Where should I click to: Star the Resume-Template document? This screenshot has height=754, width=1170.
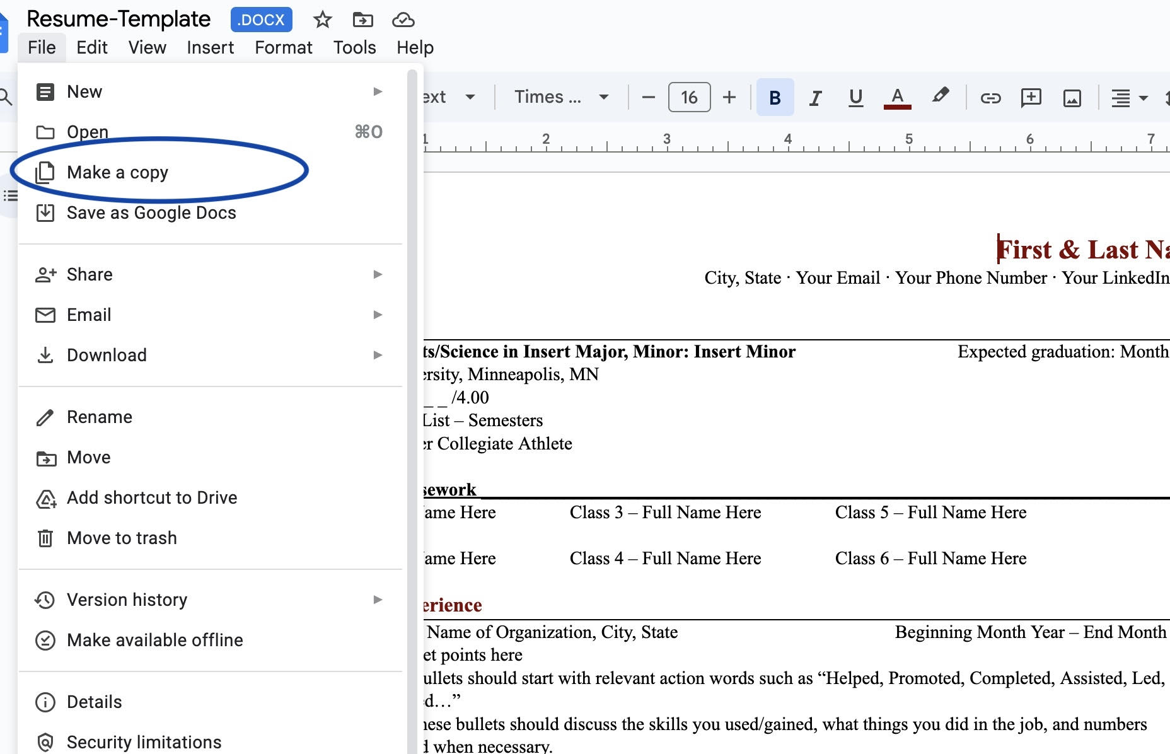[x=322, y=20]
